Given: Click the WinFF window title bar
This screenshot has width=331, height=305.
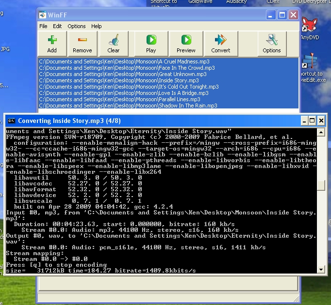Looking at the screenshot, I should pyautogui.click(x=168, y=15).
